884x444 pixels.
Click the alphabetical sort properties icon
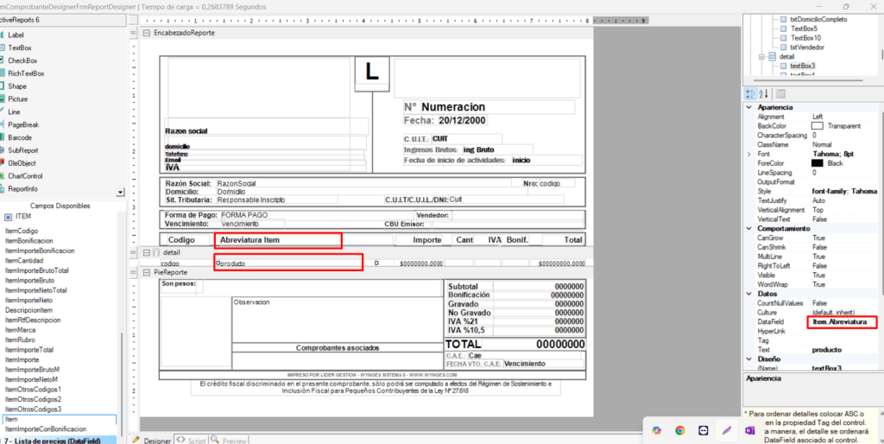point(763,93)
